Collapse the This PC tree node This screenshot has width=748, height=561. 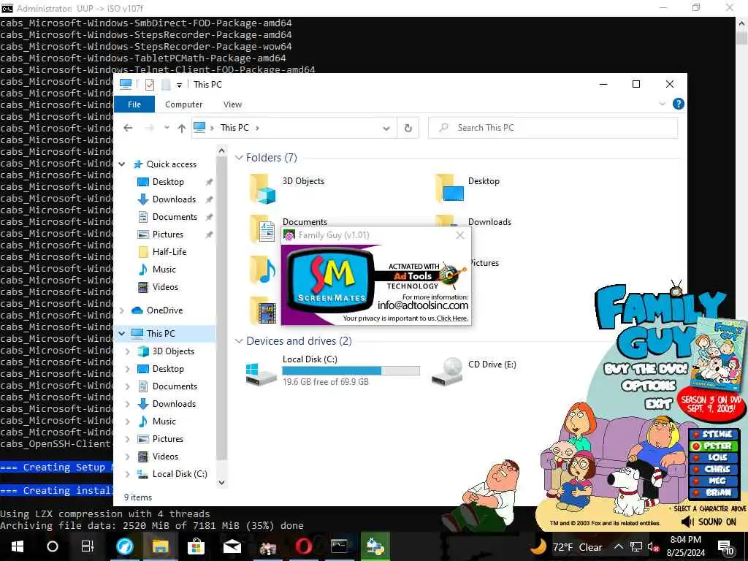122,333
